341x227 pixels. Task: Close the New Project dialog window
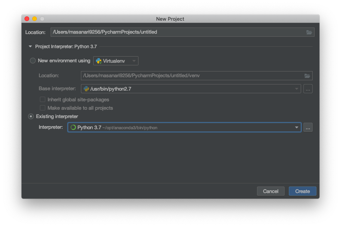[27, 19]
